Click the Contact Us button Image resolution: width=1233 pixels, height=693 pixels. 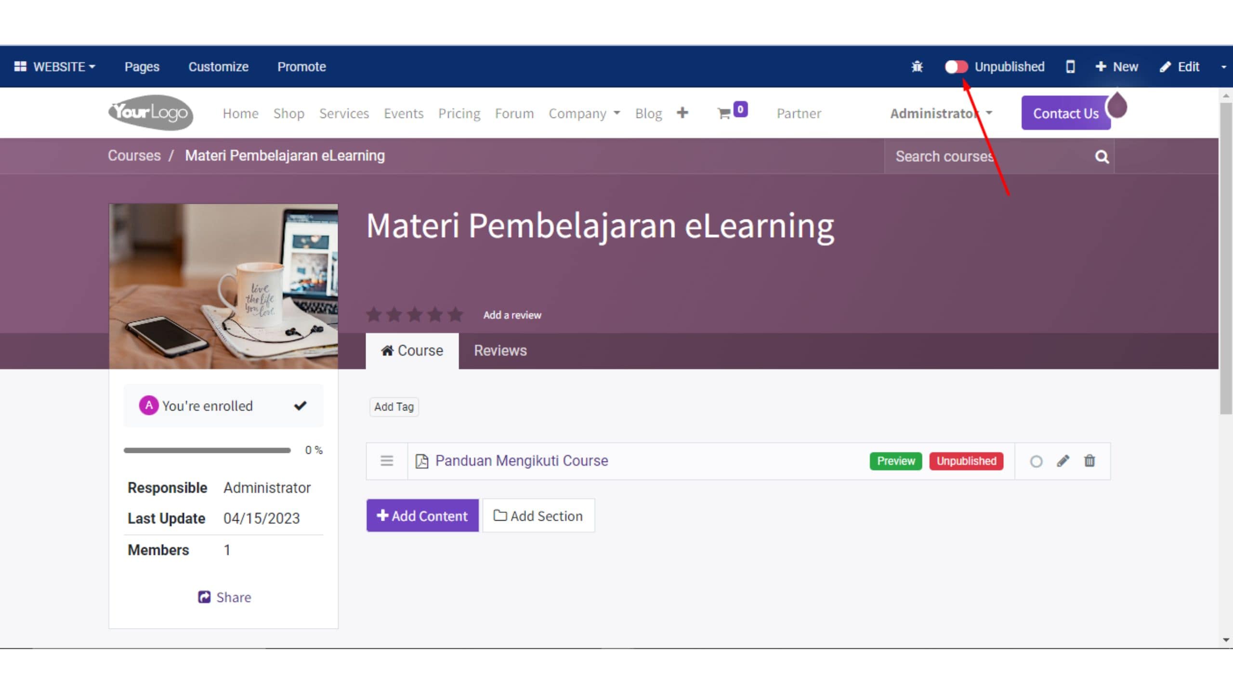[1066, 113]
